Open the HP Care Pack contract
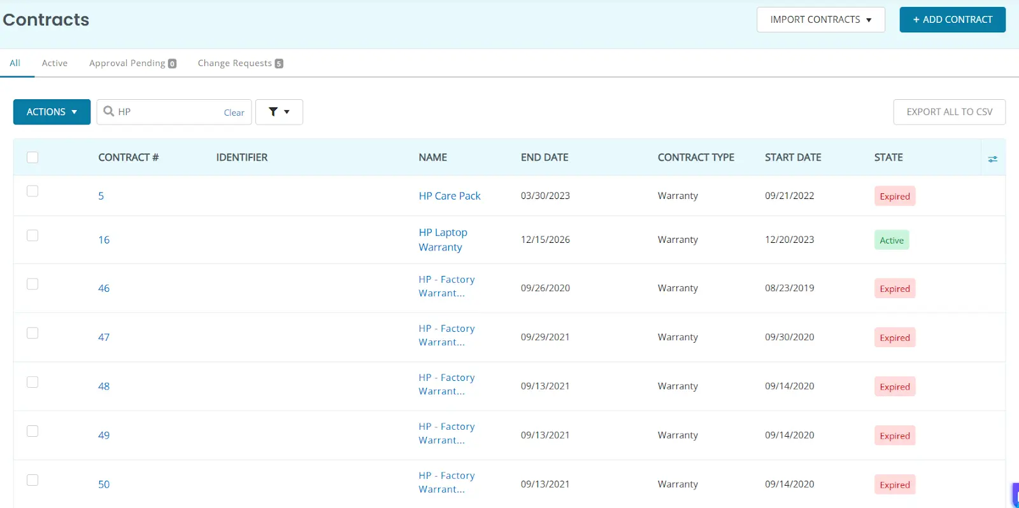The height and width of the screenshot is (508, 1019). pos(450,196)
